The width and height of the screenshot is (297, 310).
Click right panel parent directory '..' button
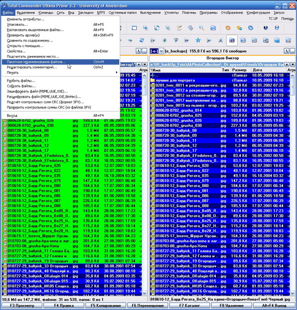pyautogui.click(x=292, y=51)
